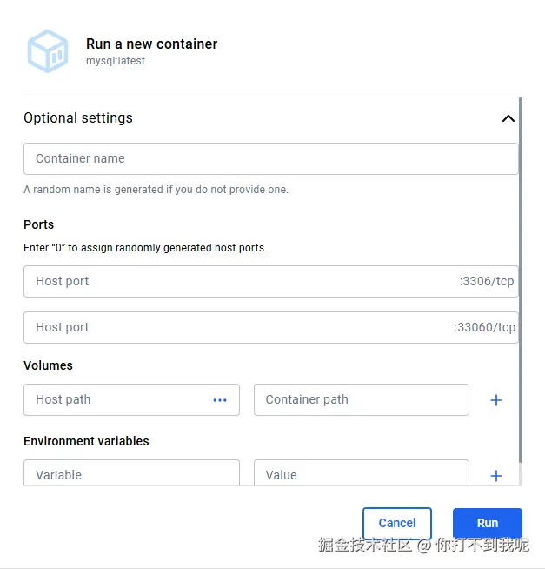Add another volume with plus icon
The width and height of the screenshot is (545, 569).
coord(496,400)
